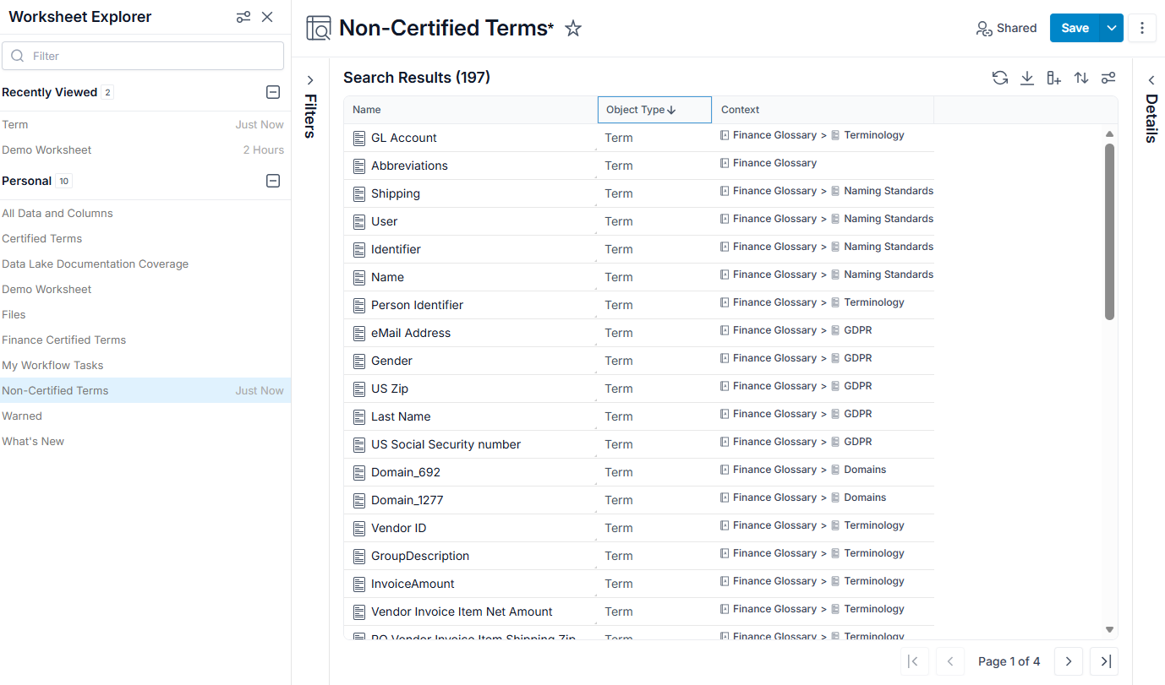Open search results settings icon
1165x685 pixels.
click(1108, 78)
